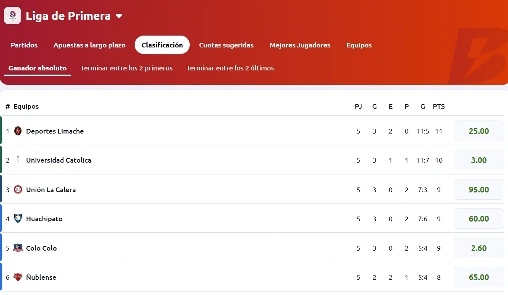Screen dimensions: 508x295
Task: Click the Liga de Primera league logo
Action: [x=12, y=16]
